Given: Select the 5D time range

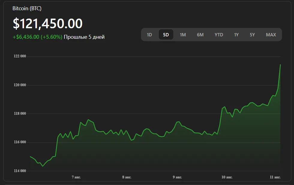Looking at the screenshot, I should 166,35.
